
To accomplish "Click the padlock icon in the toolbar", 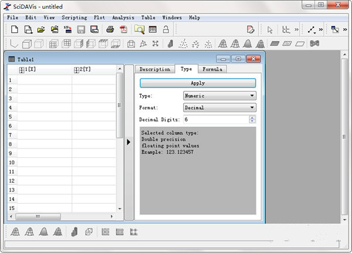I will 166,29.
